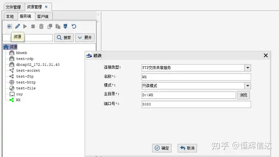Click the test-http globe icon

pyautogui.click(x=12, y=82)
